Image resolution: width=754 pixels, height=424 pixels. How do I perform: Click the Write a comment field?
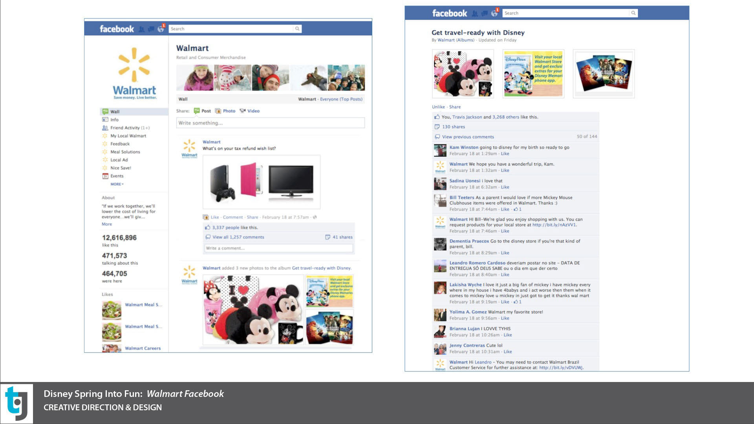pos(279,248)
